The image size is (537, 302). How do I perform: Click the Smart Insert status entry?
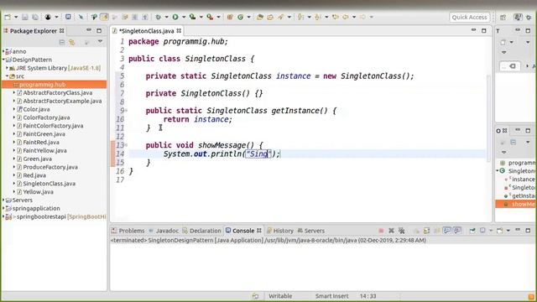click(x=331, y=296)
